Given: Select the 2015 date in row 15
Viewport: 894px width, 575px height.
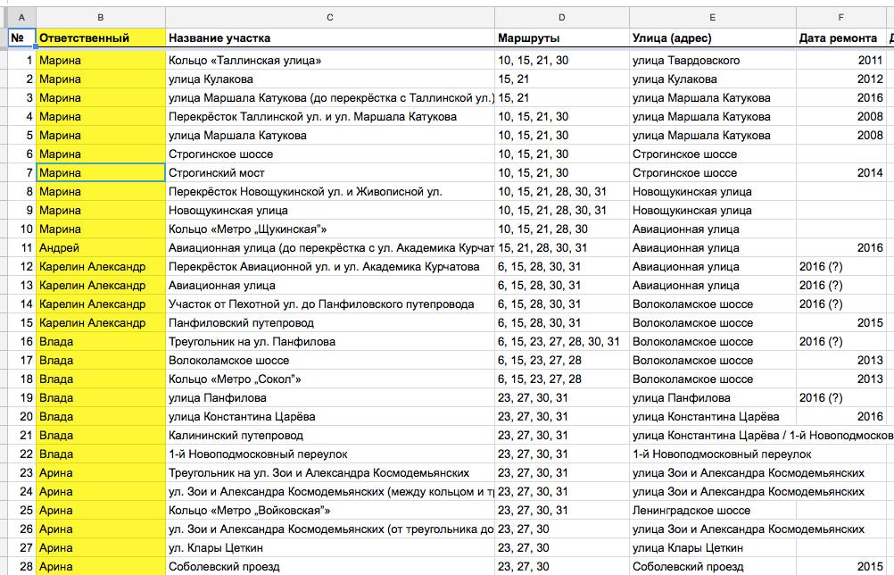Looking at the screenshot, I should tap(841, 323).
